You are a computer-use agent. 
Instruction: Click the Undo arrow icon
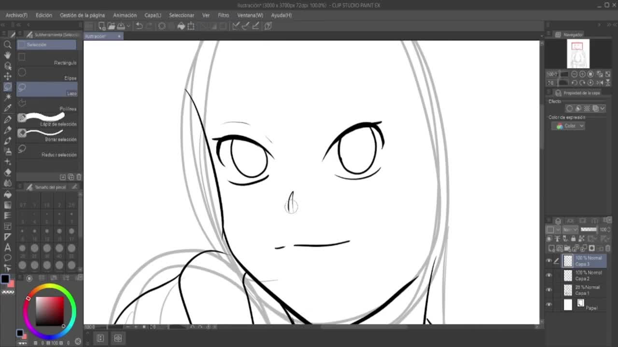[x=139, y=26]
